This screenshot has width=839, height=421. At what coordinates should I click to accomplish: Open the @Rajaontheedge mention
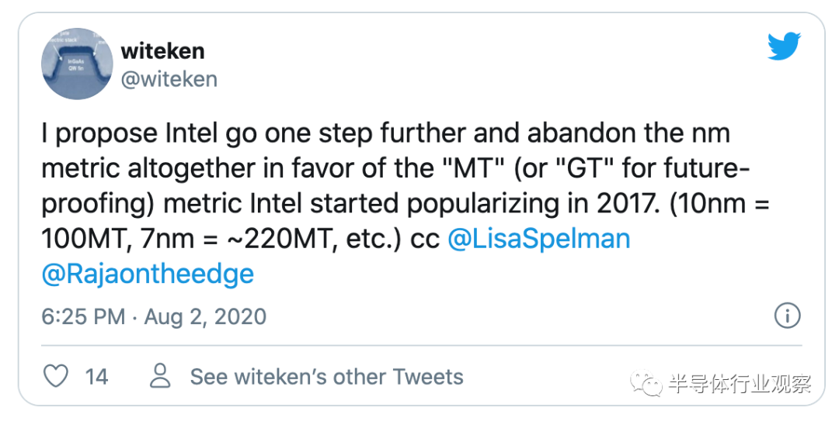pos(148,274)
